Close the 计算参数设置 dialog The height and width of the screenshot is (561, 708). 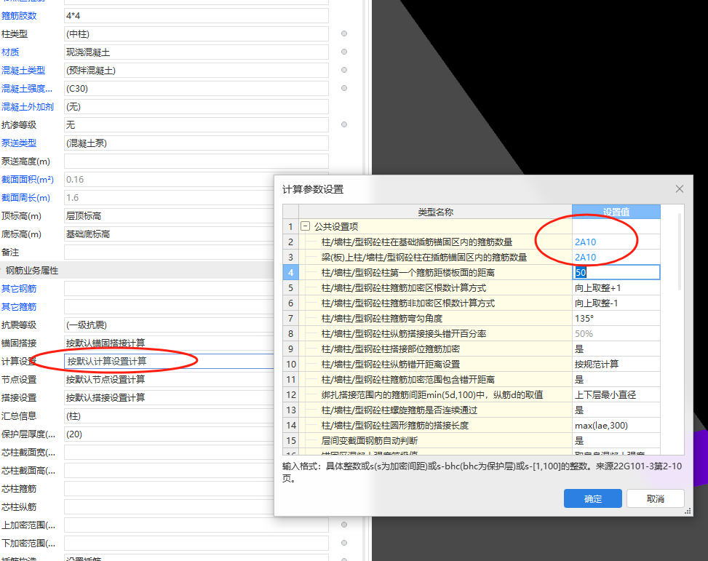(680, 188)
